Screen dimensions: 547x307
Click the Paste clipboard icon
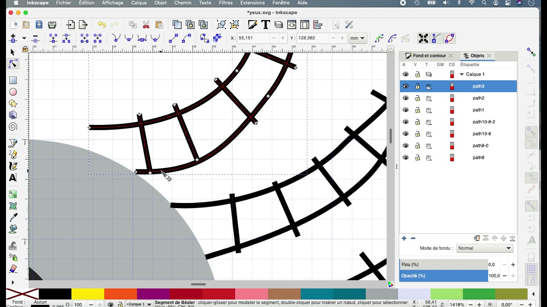(x=159, y=25)
